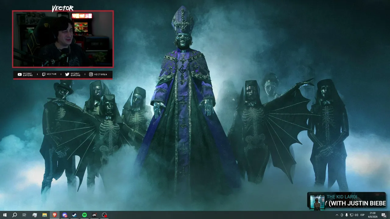This screenshot has width=390, height=219.
Task: Open the recording app with red dot
Action: coord(105,215)
